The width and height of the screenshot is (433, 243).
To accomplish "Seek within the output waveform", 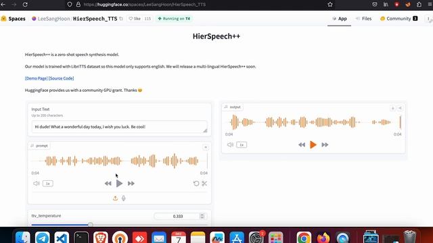I will coord(313,122).
